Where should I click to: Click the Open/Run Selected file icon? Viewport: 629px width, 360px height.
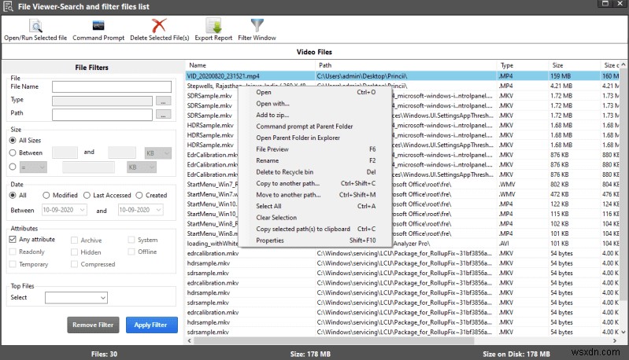point(35,26)
